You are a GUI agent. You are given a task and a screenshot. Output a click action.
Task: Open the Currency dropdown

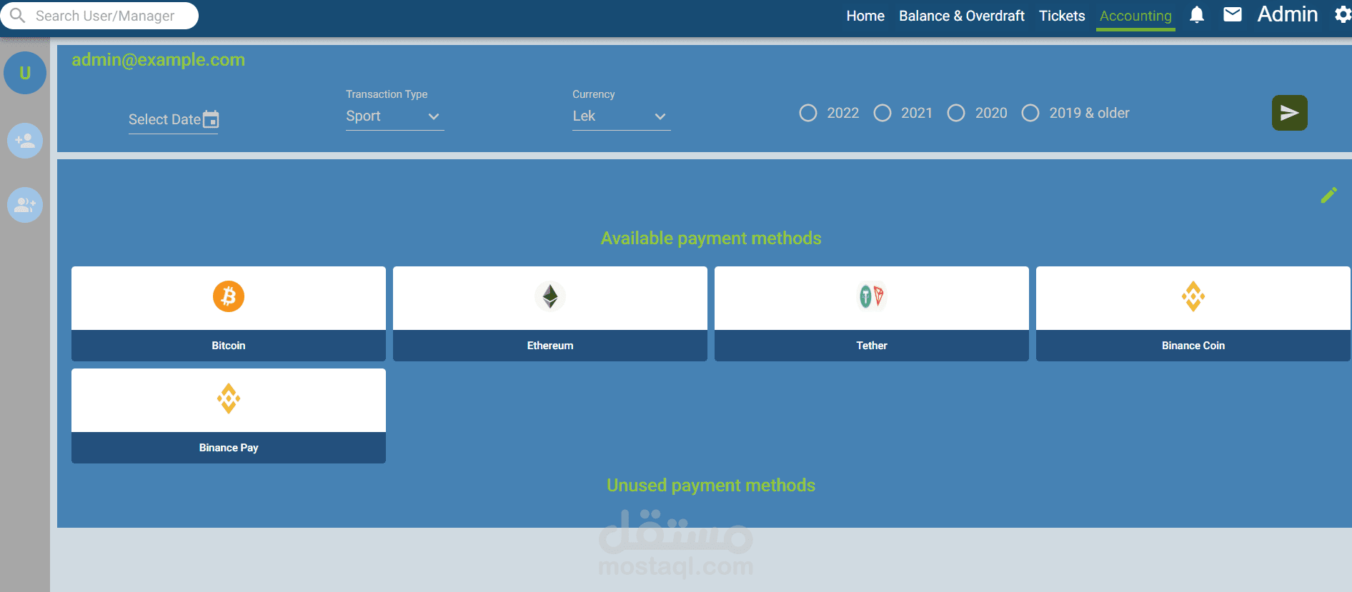coord(621,116)
